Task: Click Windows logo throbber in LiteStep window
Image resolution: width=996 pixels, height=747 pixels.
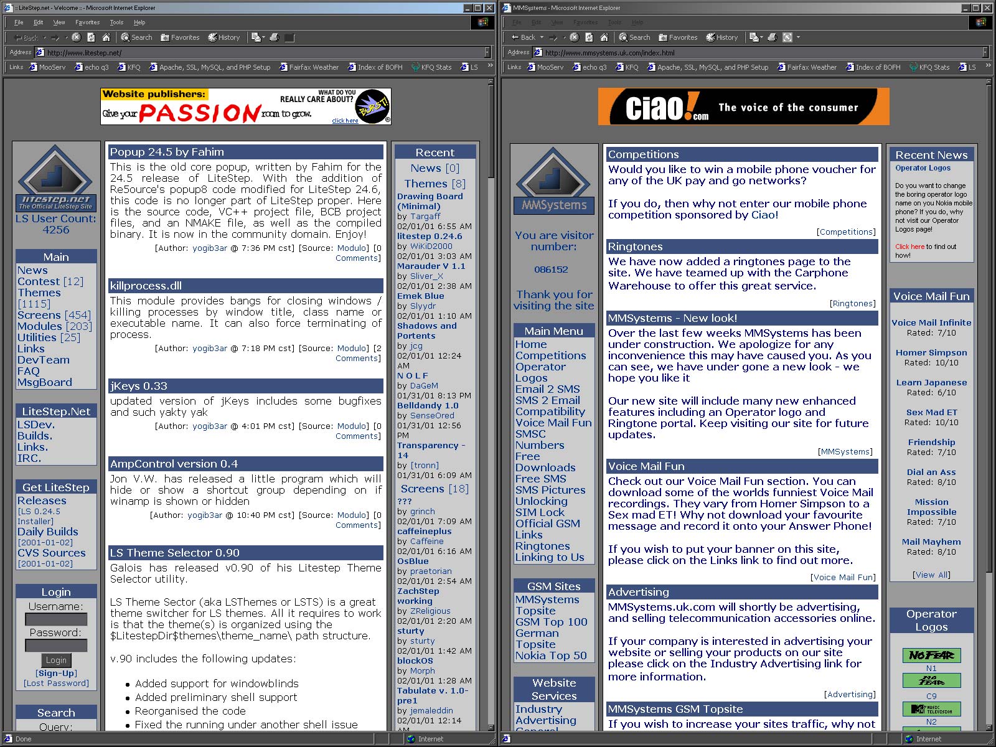Action: pos(483,22)
